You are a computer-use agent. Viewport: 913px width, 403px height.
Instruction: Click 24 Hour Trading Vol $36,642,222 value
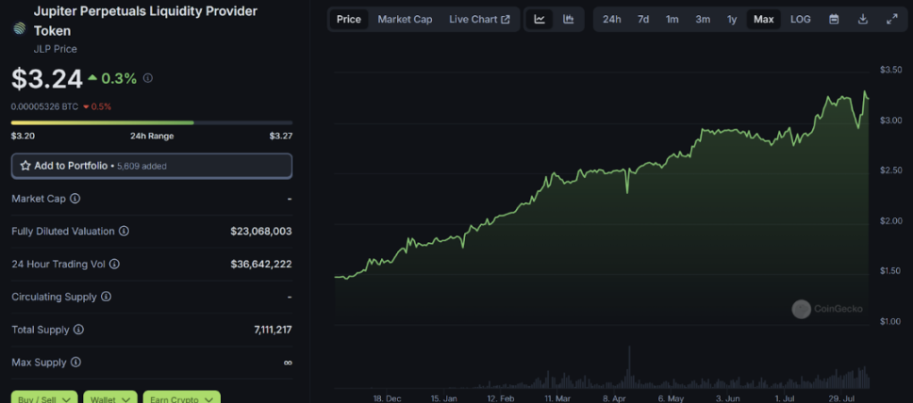point(261,264)
